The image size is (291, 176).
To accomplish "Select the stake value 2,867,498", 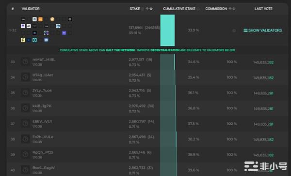I will (137, 137).
